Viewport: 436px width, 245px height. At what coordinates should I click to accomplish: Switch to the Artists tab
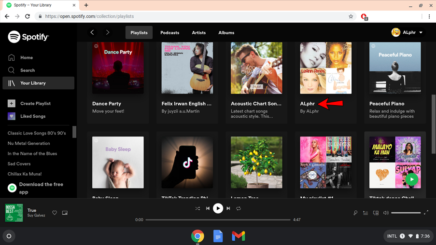[199, 32]
